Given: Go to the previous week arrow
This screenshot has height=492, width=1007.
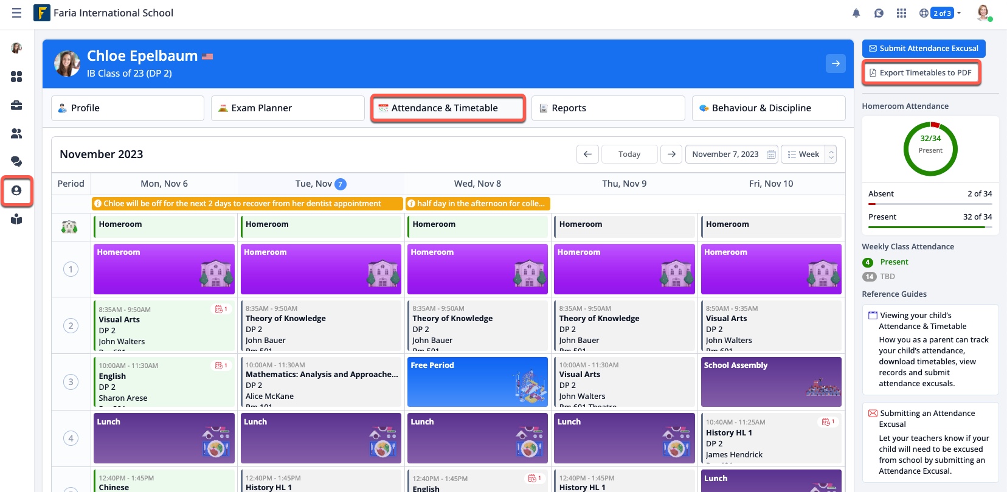Looking at the screenshot, I should (x=587, y=154).
